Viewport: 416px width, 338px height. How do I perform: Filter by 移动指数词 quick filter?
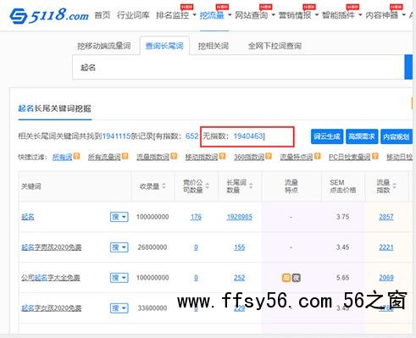coord(202,157)
